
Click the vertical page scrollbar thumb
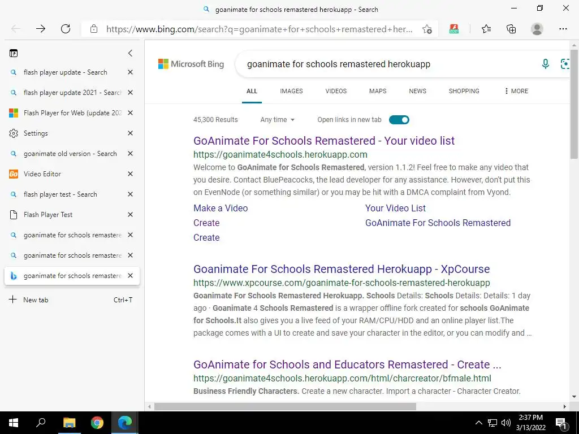pos(574,104)
